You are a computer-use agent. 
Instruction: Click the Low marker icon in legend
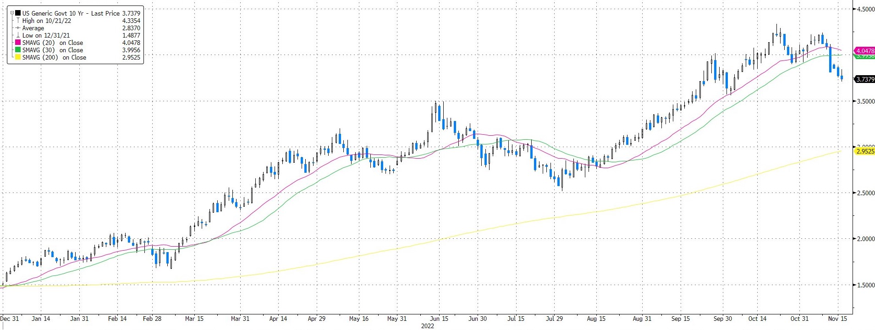pos(18,35)
